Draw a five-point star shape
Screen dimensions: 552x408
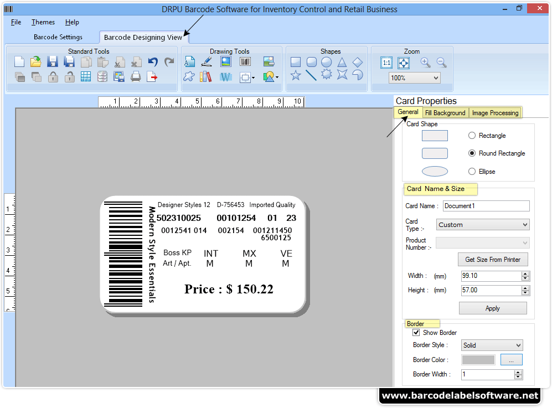pyautogui.click(x=296, y=75)
